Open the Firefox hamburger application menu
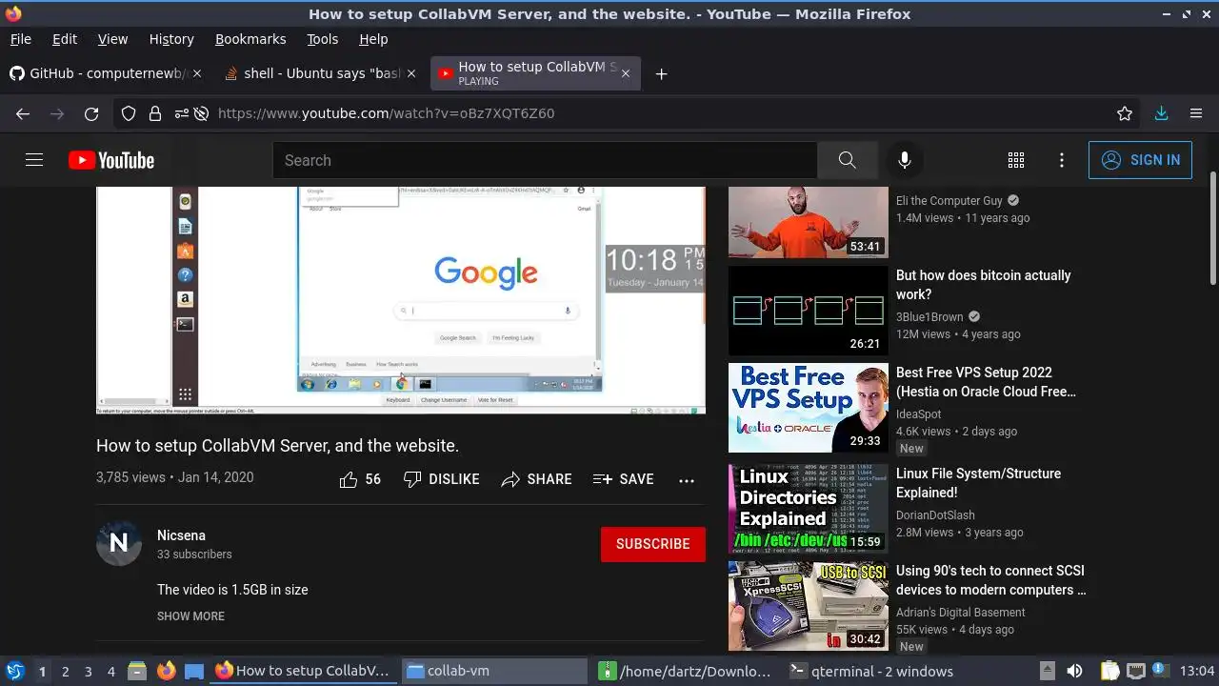This screenshot has height=686, width=1219. [x=1196, y=113]
